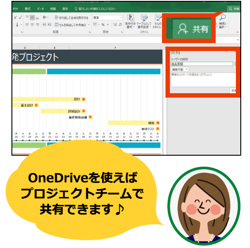
Task: Apply percent style with the % icon
Action: coord(103,25)
